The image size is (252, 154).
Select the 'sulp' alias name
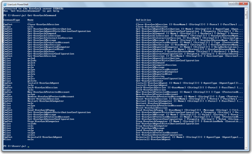coord(30,130)
